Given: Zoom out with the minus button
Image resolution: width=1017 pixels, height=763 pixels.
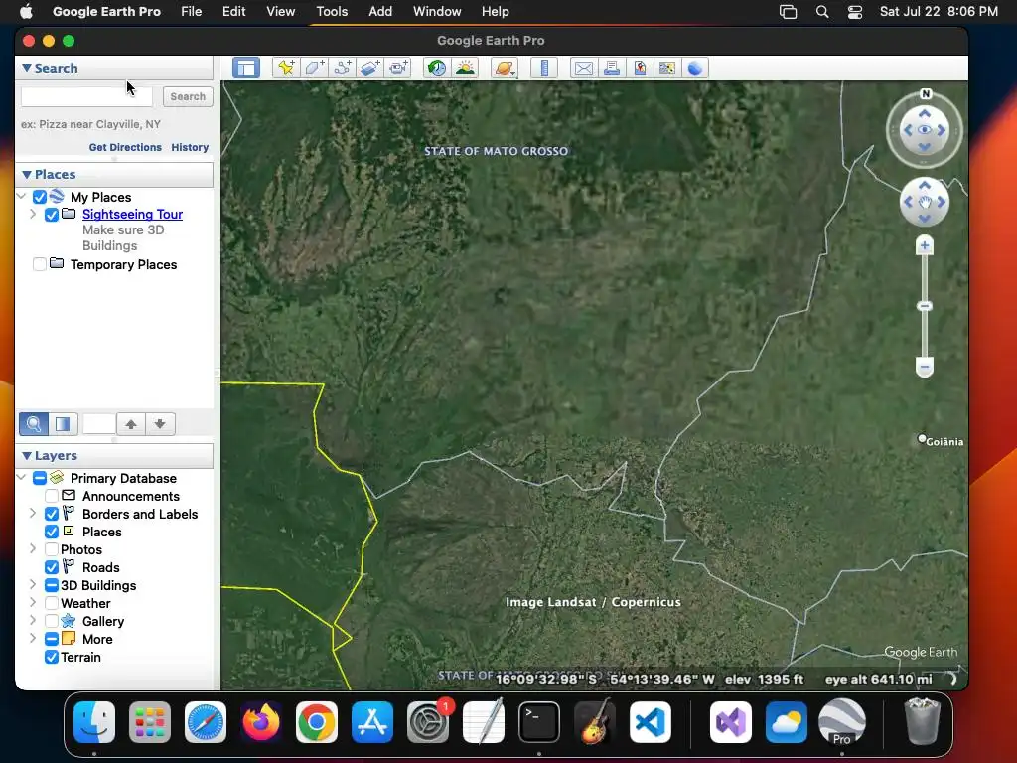Looking at the screenshot, I should tap(925, 367).
